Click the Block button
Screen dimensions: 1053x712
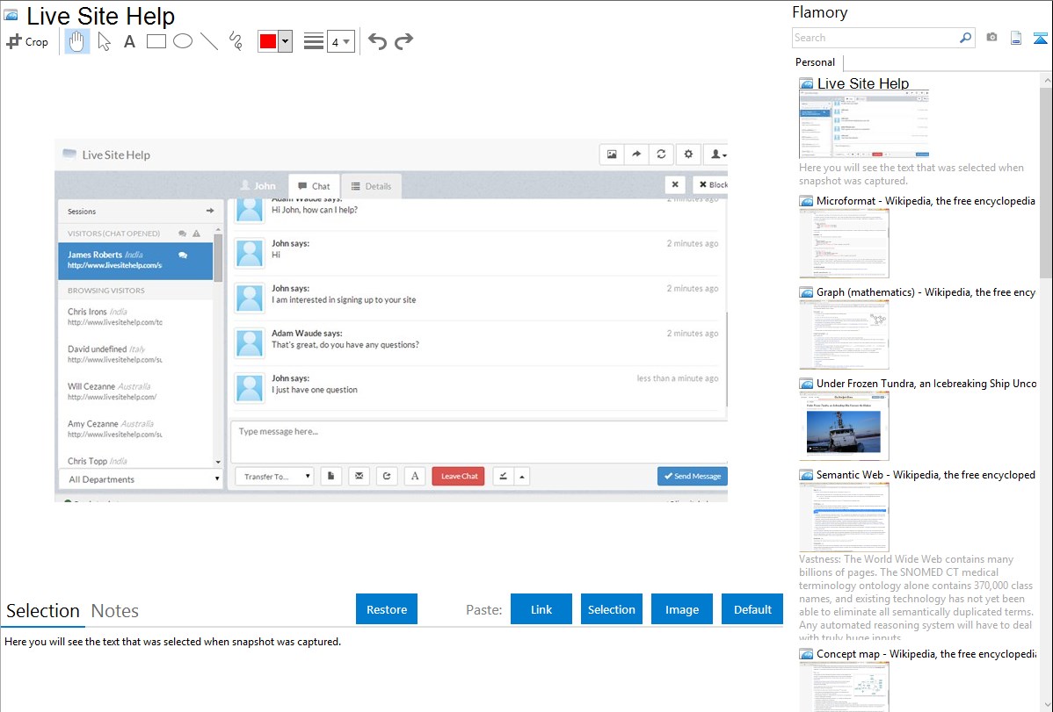[711, 184]
